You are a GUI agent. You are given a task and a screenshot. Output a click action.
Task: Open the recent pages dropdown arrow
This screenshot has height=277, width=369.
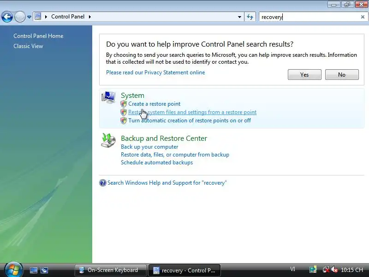[29, 17]
